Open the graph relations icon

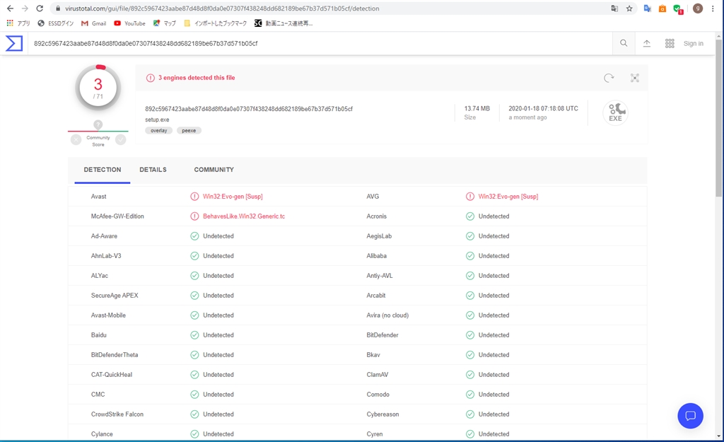pyautogui.click(x=635, y=78)
